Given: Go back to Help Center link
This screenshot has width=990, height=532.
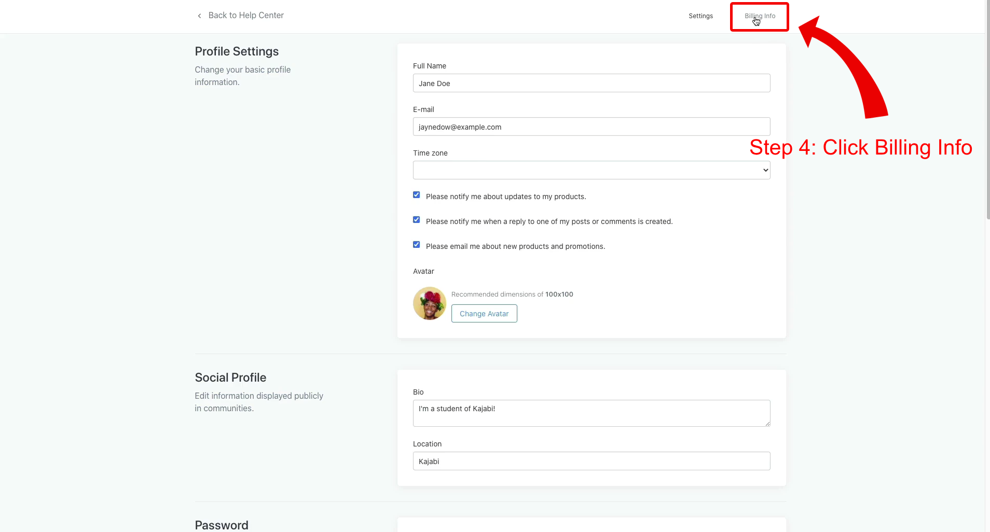Looking at the screenshot, I should (246, 16).
